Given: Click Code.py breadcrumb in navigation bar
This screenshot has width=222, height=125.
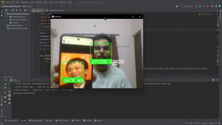Looking at the screenshot, I should coord(27,6).
